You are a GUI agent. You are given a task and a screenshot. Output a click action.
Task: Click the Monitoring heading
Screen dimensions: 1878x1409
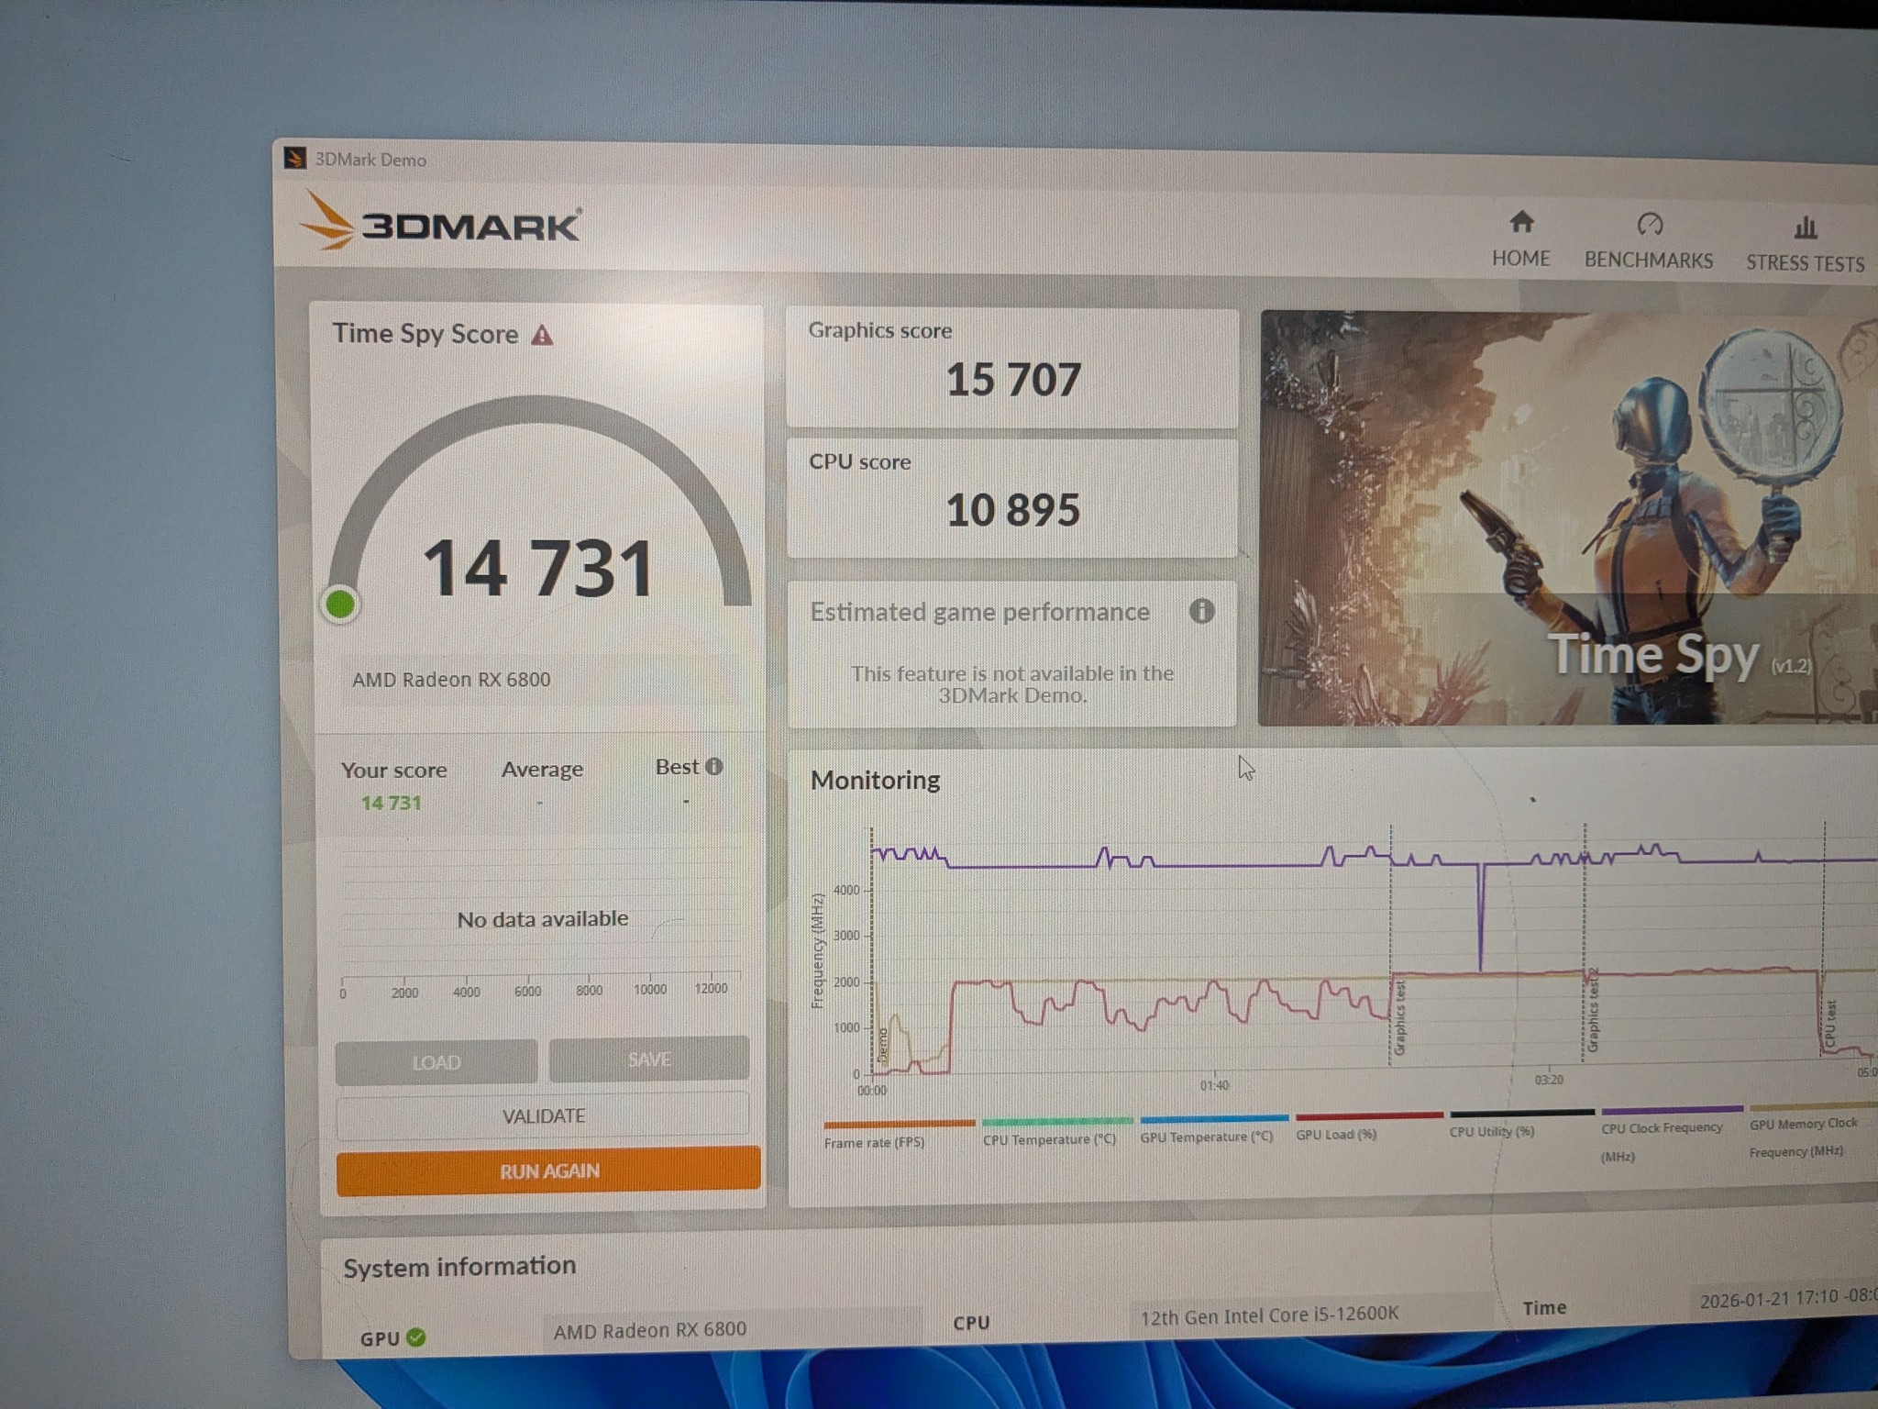click(875, 780)
